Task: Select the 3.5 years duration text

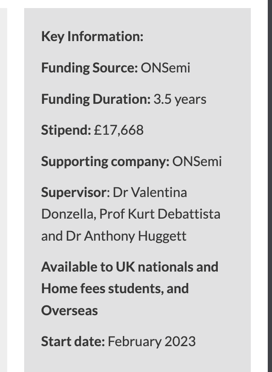Action: click(x=180, y=99)
